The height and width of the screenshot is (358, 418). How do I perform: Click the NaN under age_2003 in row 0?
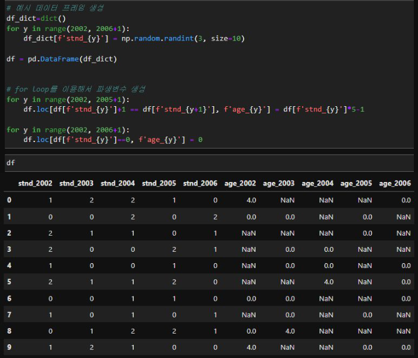(x=287, y=200)
